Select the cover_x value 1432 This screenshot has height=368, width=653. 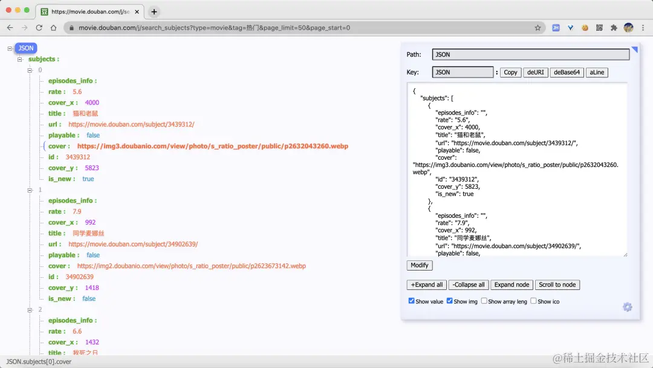(92, 342)
